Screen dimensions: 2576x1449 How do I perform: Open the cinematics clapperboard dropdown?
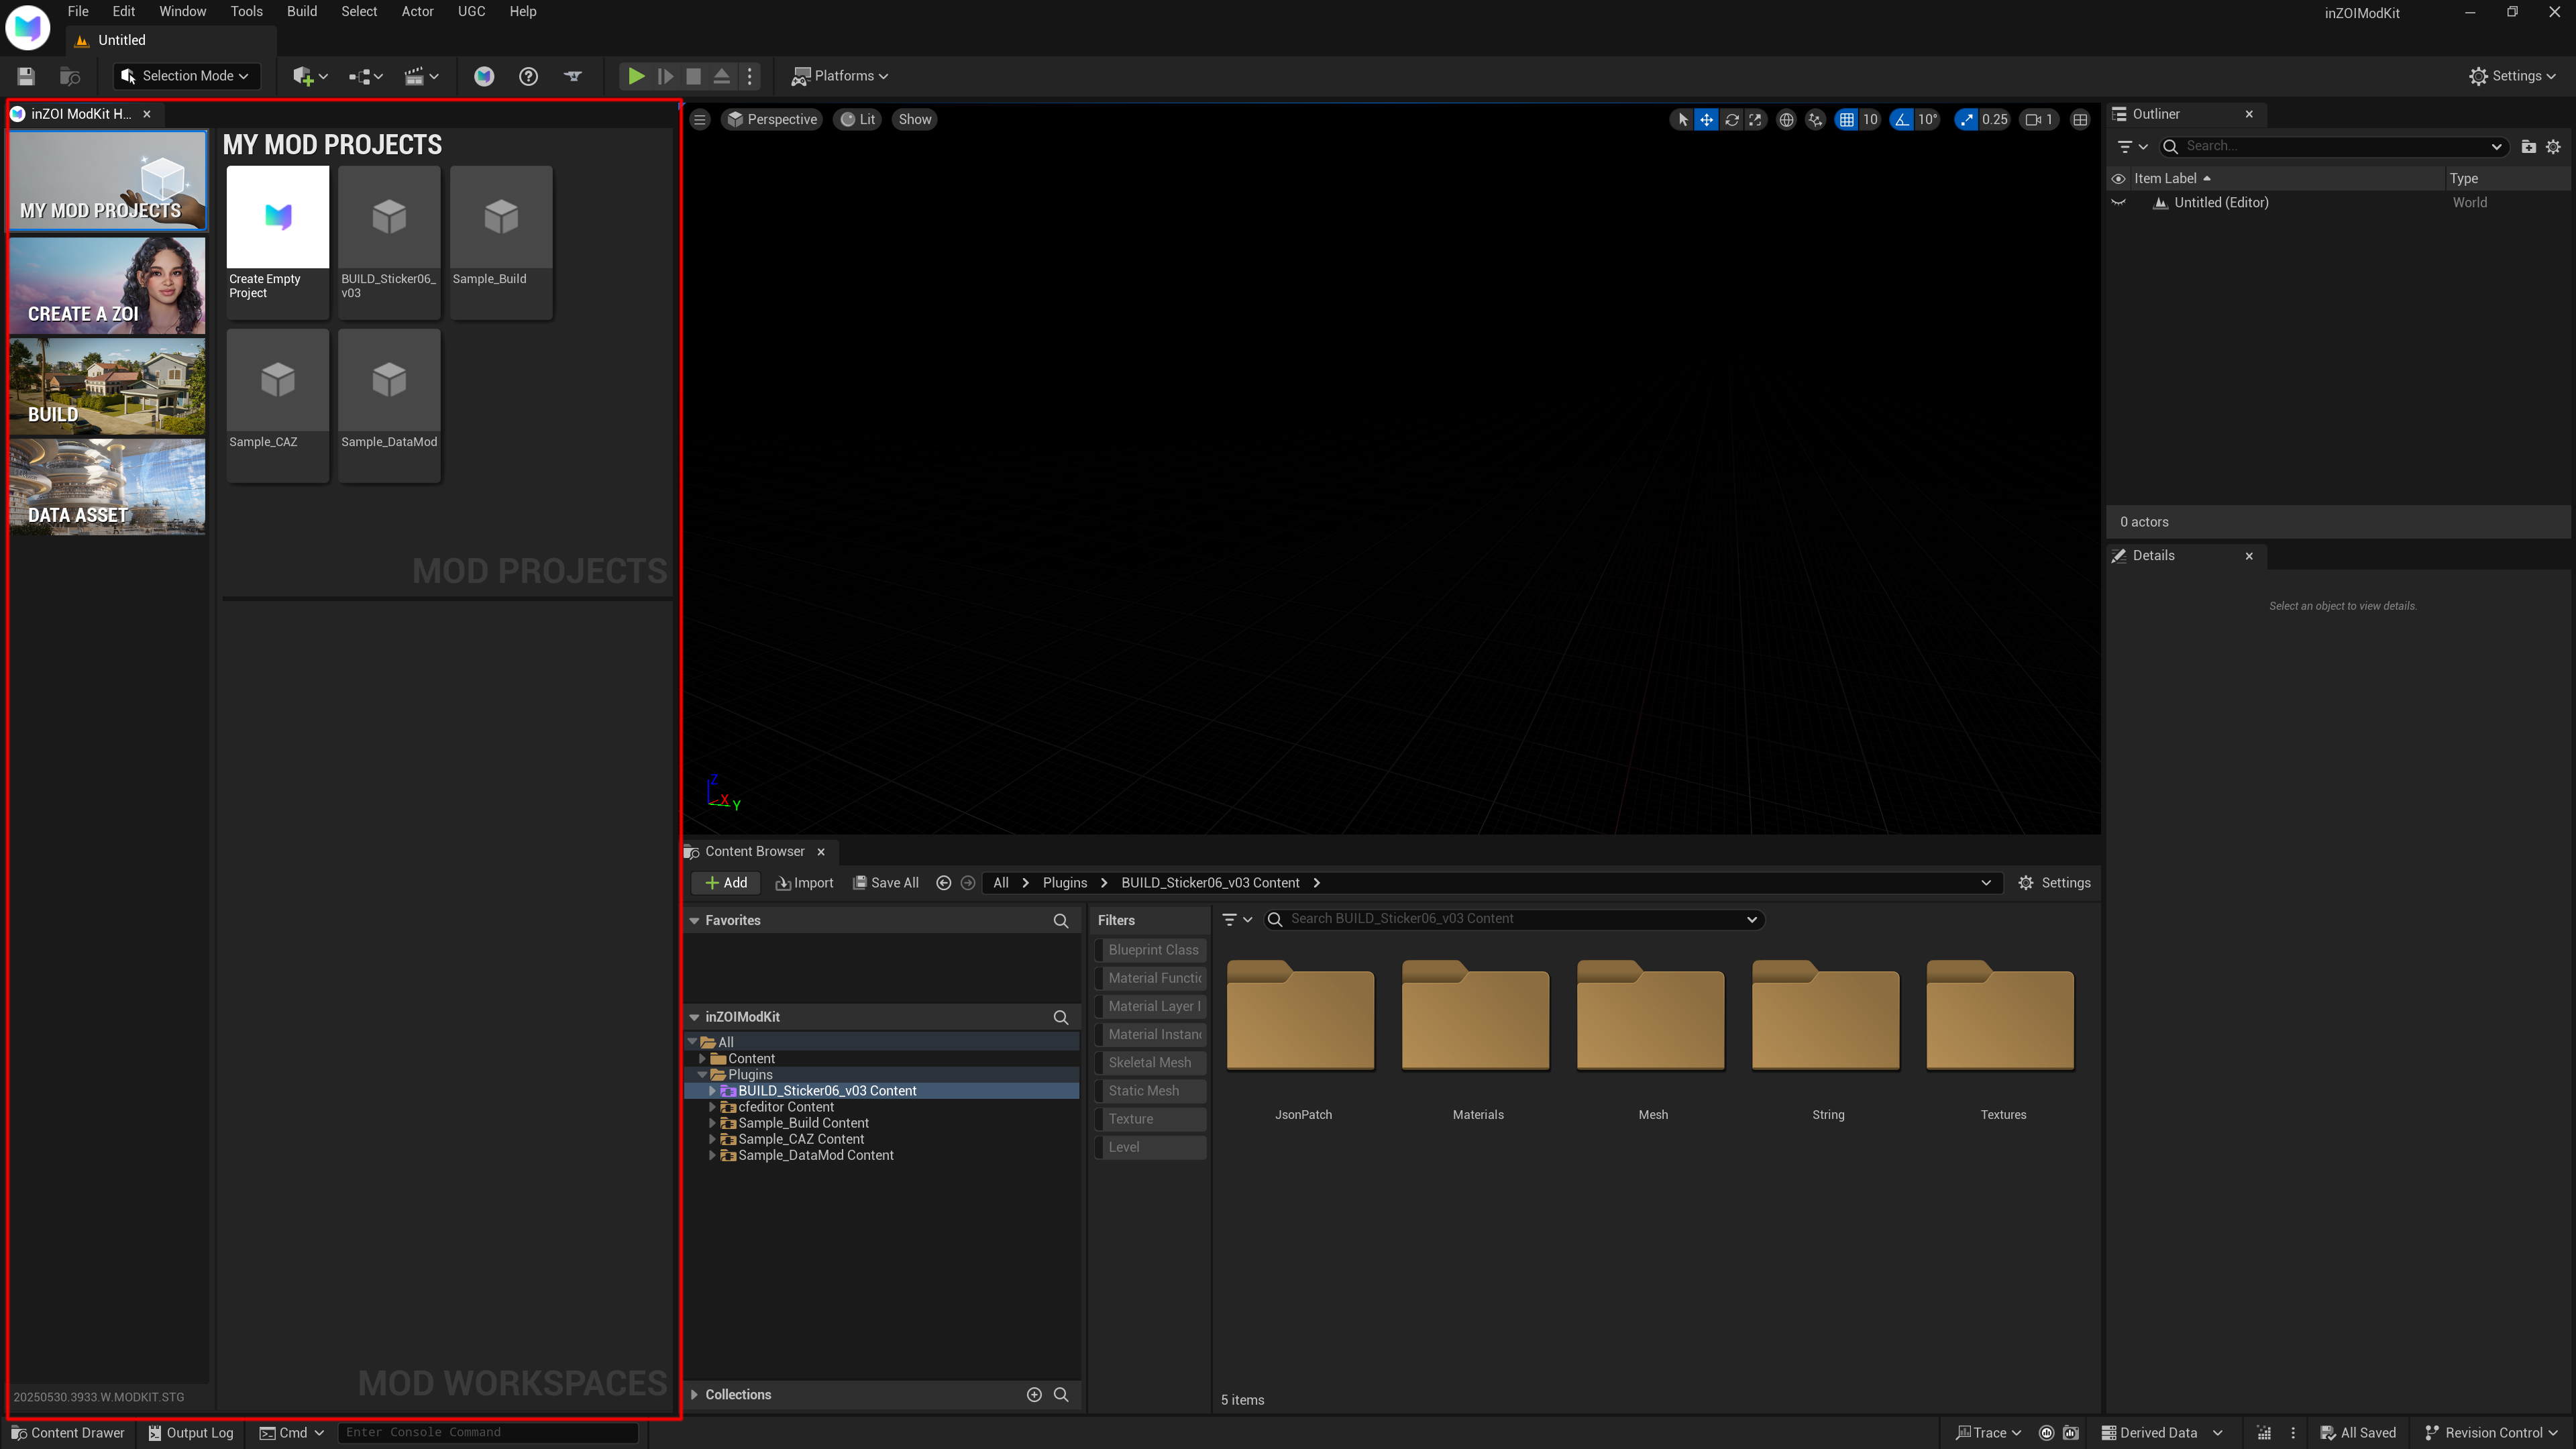click(421, 76)
